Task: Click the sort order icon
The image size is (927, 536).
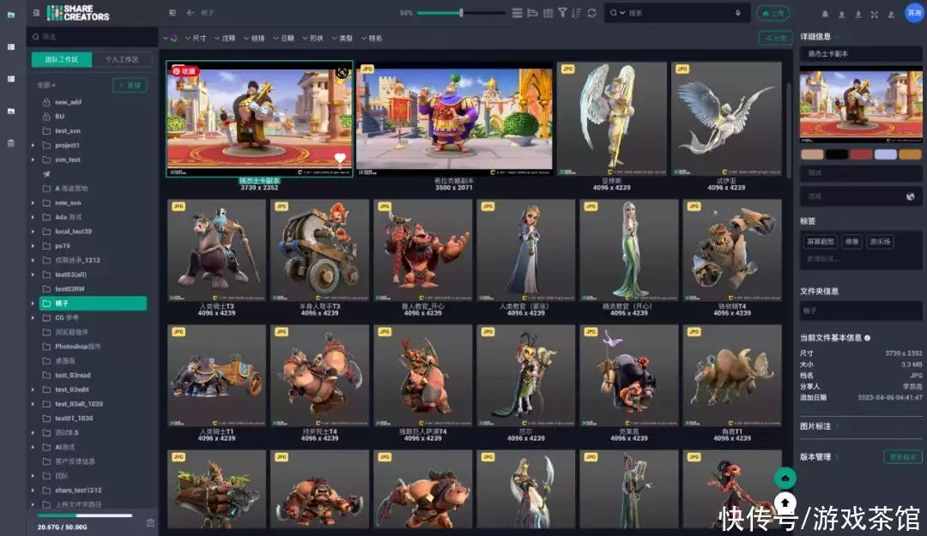Action: pyautogui.click(x=577, y=12)
